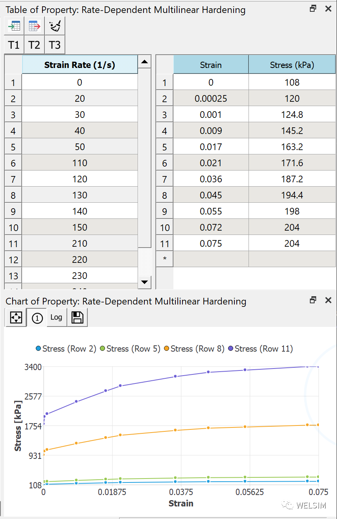This screenshot has width=337, height=519.
Task: Select strain rate cell with value 20
Action: click(80, 99)
